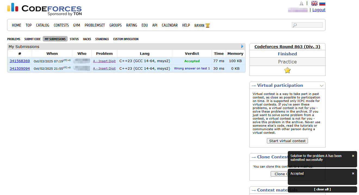Open submission 341509094
Image resolution: width=359 pixels, height=195 pixels.
coord(20,68)
